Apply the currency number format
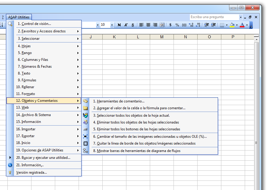Image resolution: width=267 pixels, height=190 pixels. tap(170, 25)
